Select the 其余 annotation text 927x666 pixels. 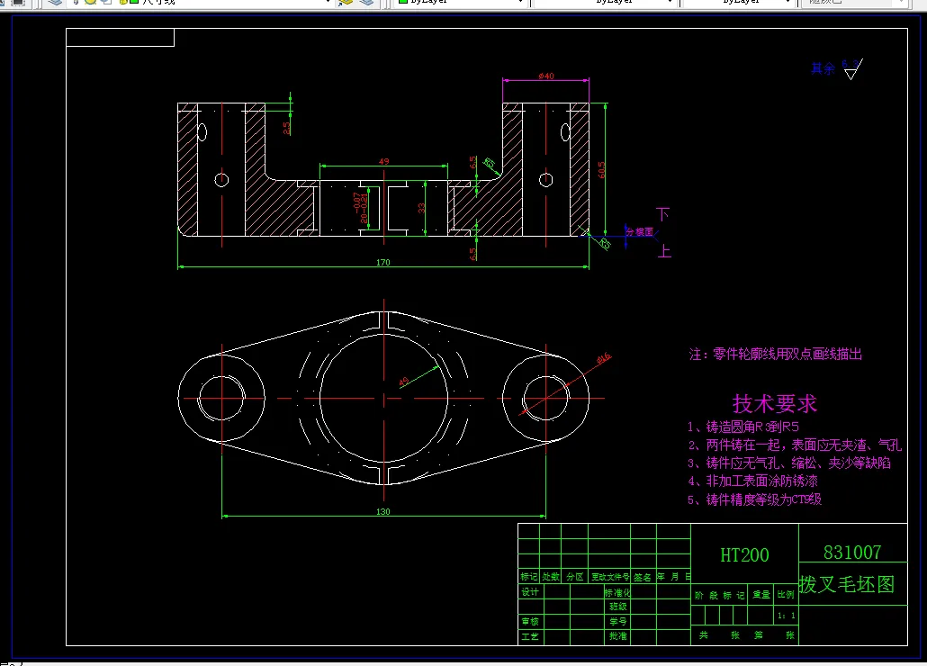pyautogui.click(x=823, y=68)
